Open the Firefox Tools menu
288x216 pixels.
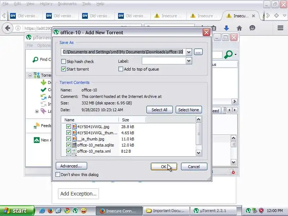pyautogui.click(x=86, y=4)
